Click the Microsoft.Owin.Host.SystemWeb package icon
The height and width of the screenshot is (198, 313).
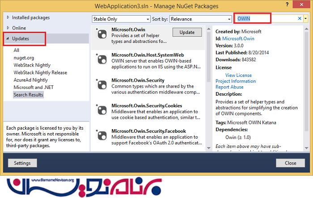point(102,60)
